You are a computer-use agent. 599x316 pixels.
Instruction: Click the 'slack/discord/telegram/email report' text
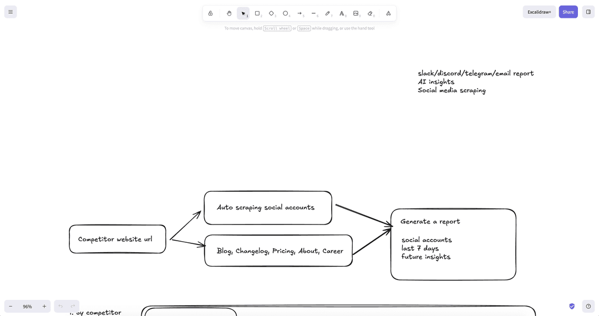pyautogui.click(x=476, y=73)
